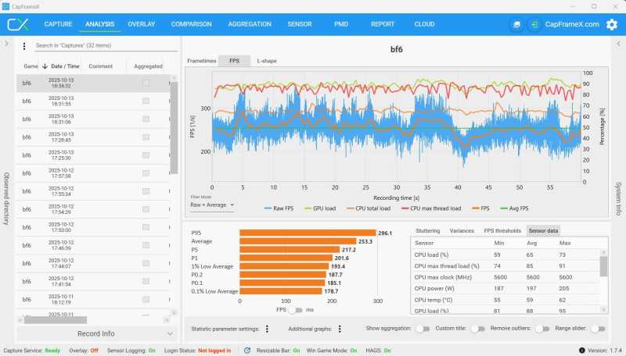626x356 pixels.
Task: Toggle the Remove outliers switch
Action: pos(541,329)
